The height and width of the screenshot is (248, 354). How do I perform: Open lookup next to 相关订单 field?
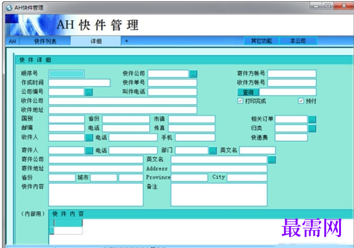[x=312, y=119]
